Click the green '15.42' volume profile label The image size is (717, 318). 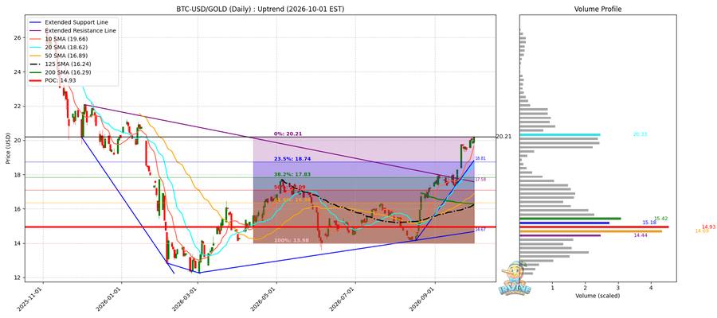(x=660, y=219)
